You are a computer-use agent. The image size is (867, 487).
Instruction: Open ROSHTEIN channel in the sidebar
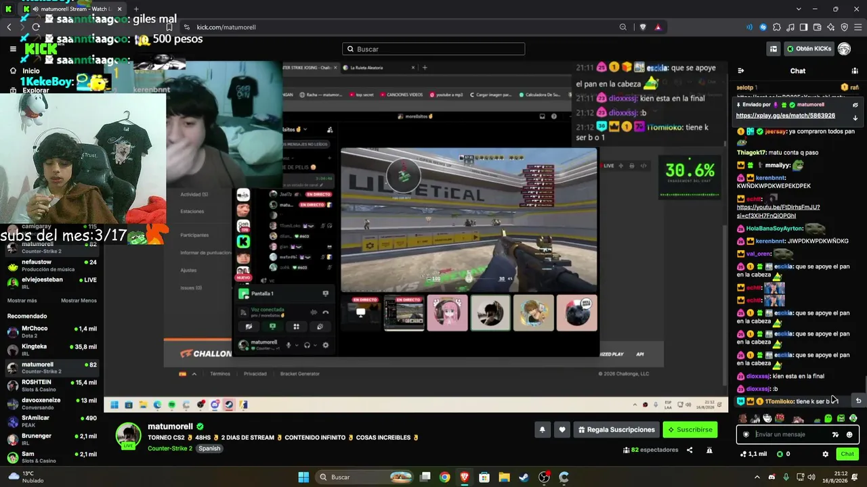pos(51,386)
